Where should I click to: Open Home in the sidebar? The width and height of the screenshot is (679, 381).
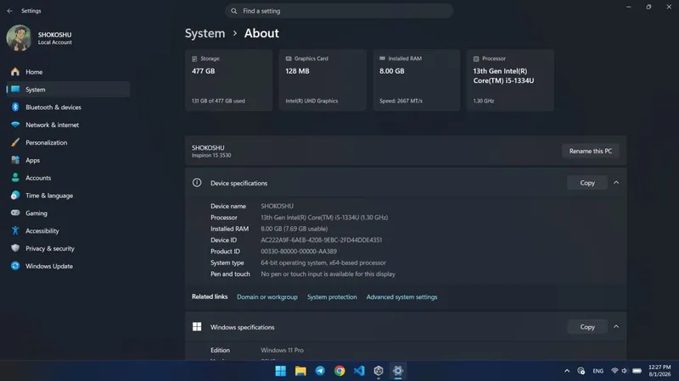tap(68, 72)
